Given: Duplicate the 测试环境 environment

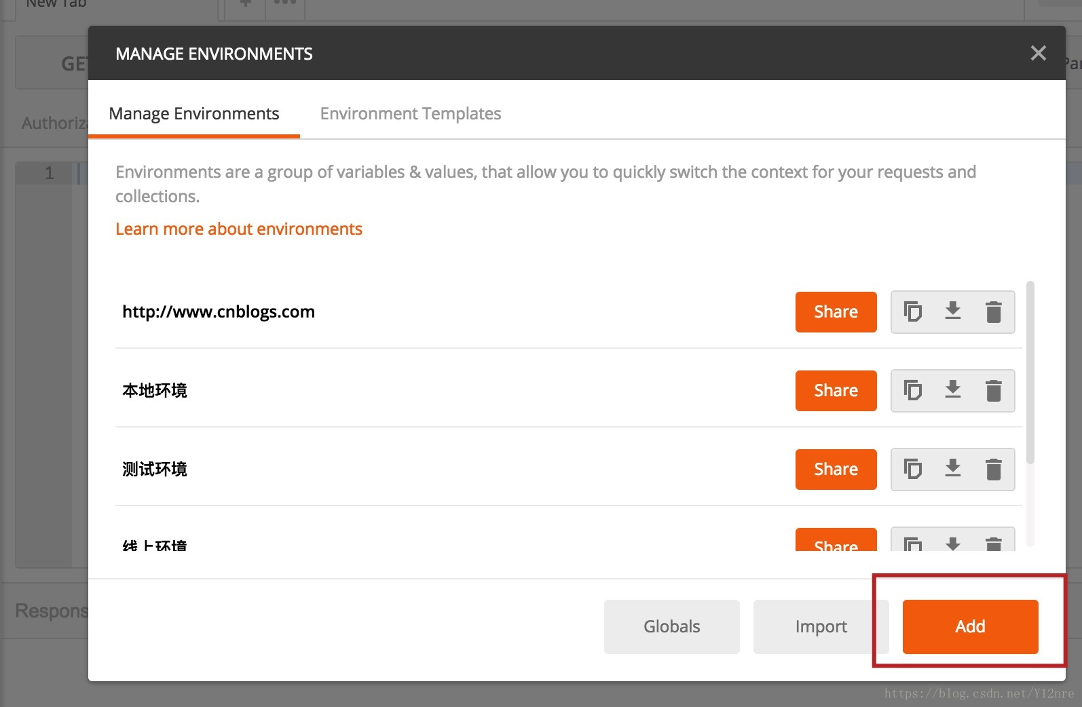Looking at the screenshot, I should click(912, 469).
